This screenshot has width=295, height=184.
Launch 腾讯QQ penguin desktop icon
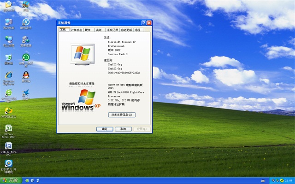tap(26, 75)
